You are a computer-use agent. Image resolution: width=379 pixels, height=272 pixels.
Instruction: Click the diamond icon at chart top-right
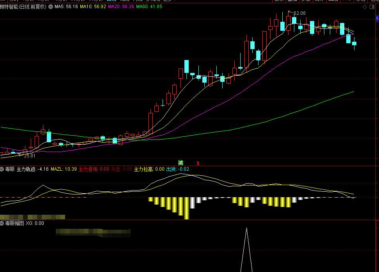point(365,7)
